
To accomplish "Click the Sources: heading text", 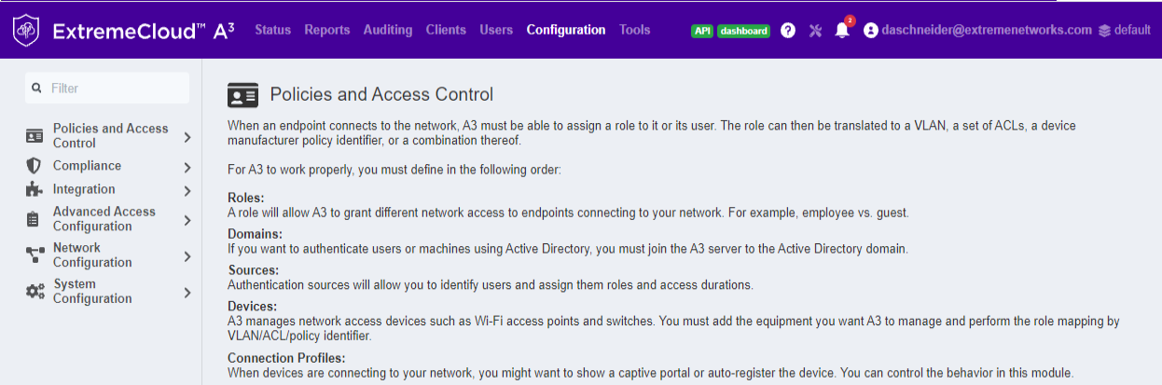I will click(x=253, y=270).
